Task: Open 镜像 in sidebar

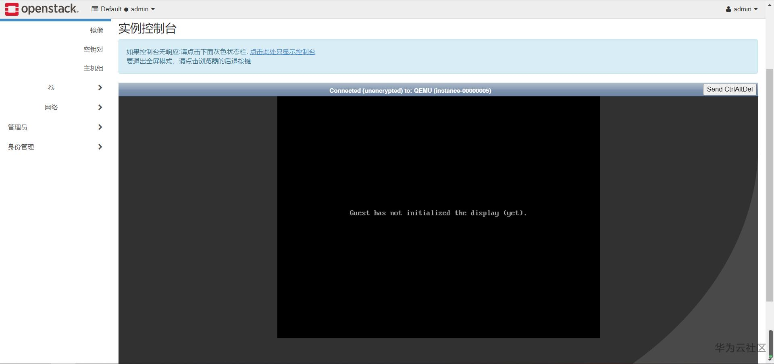Action: (x=97, y=30)
